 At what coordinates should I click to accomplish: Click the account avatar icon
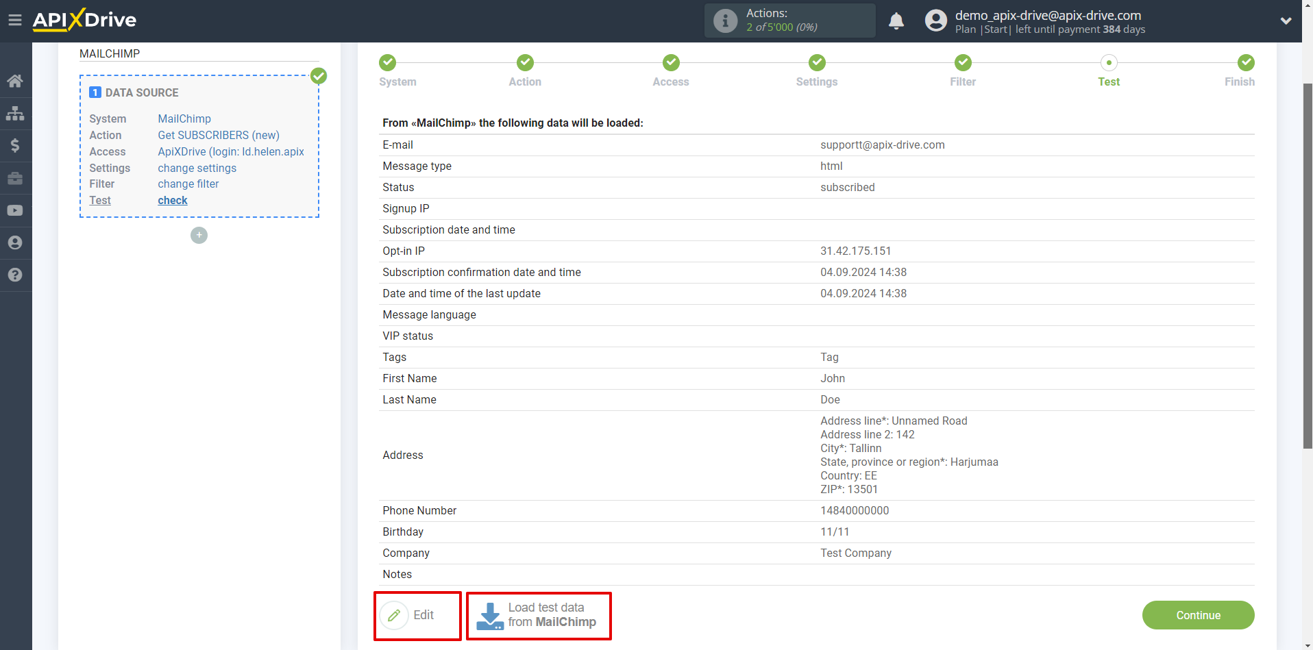click(936, 21)
